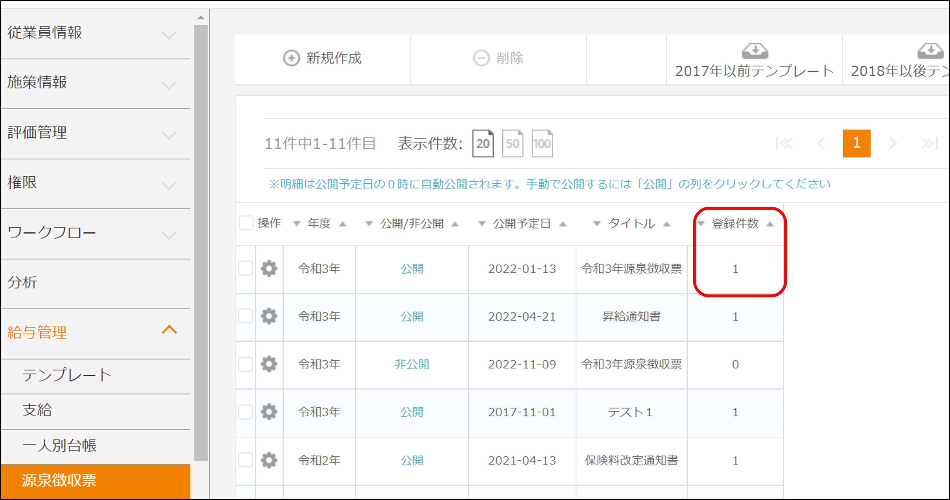Click 新規作成 to create new entry
950x500 pixels.
(323, 59)
